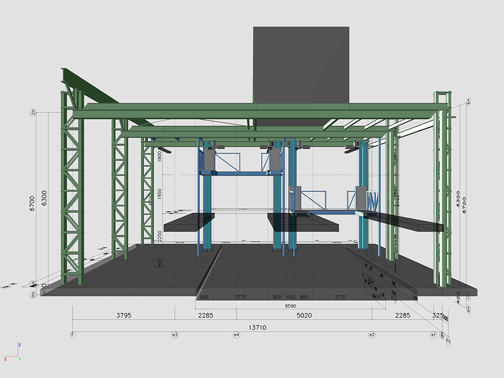Select the 3795 dimension text

point(123,316)
